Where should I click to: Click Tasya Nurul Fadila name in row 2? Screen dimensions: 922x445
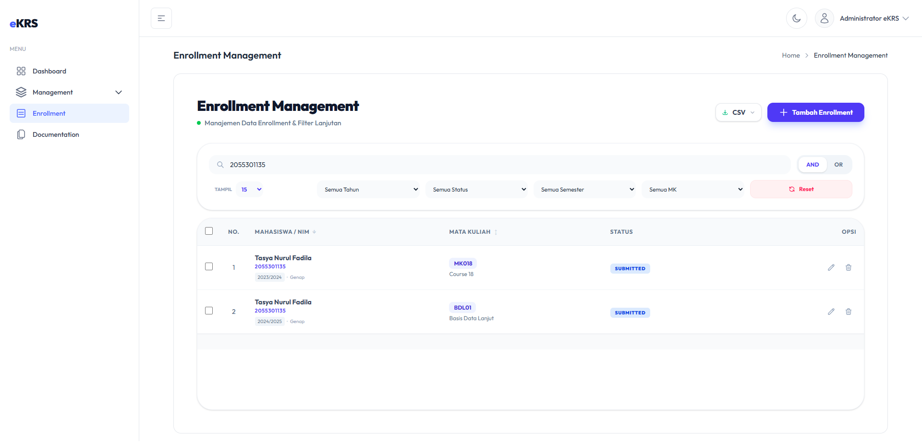point(283,302)
